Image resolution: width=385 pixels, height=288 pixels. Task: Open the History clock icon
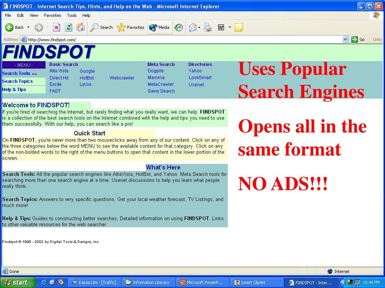[x=179, y=27]
